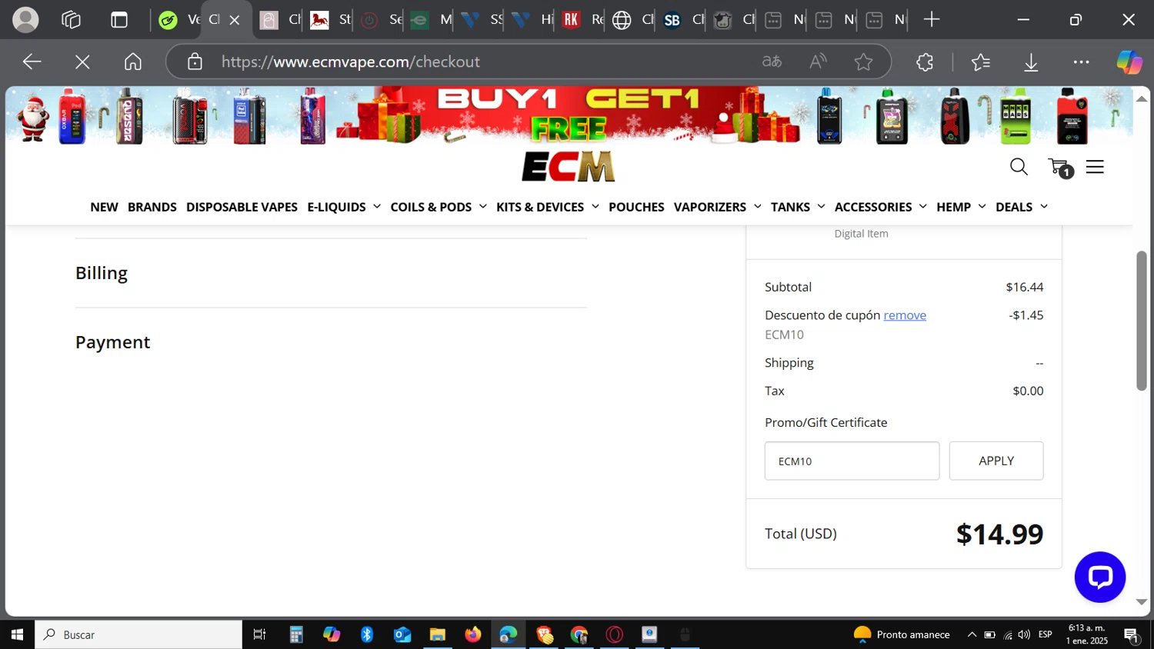
Task: Open the favorites list
Action: [x=980, y=62]
